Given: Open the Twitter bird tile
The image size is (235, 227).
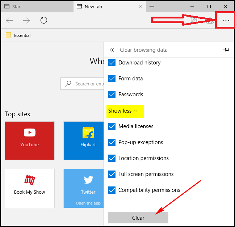Looking at the screenshot, I should pyautogui.click(x=84, y=188).
